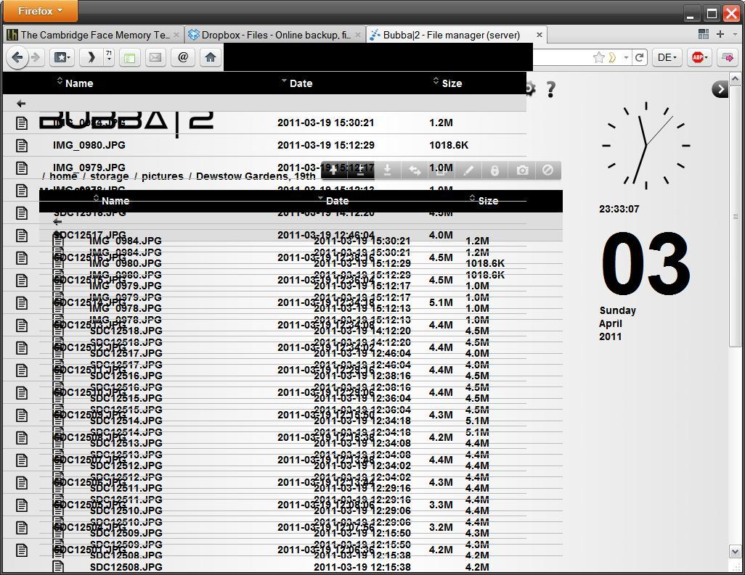This screenshot has height=575, width=745.
Task: Open help via the question mark icon
Action: pyautogui.click(x=550, y=89)
